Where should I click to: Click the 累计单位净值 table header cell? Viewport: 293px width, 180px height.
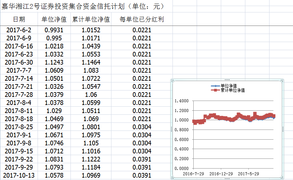[x=91, y=20]
